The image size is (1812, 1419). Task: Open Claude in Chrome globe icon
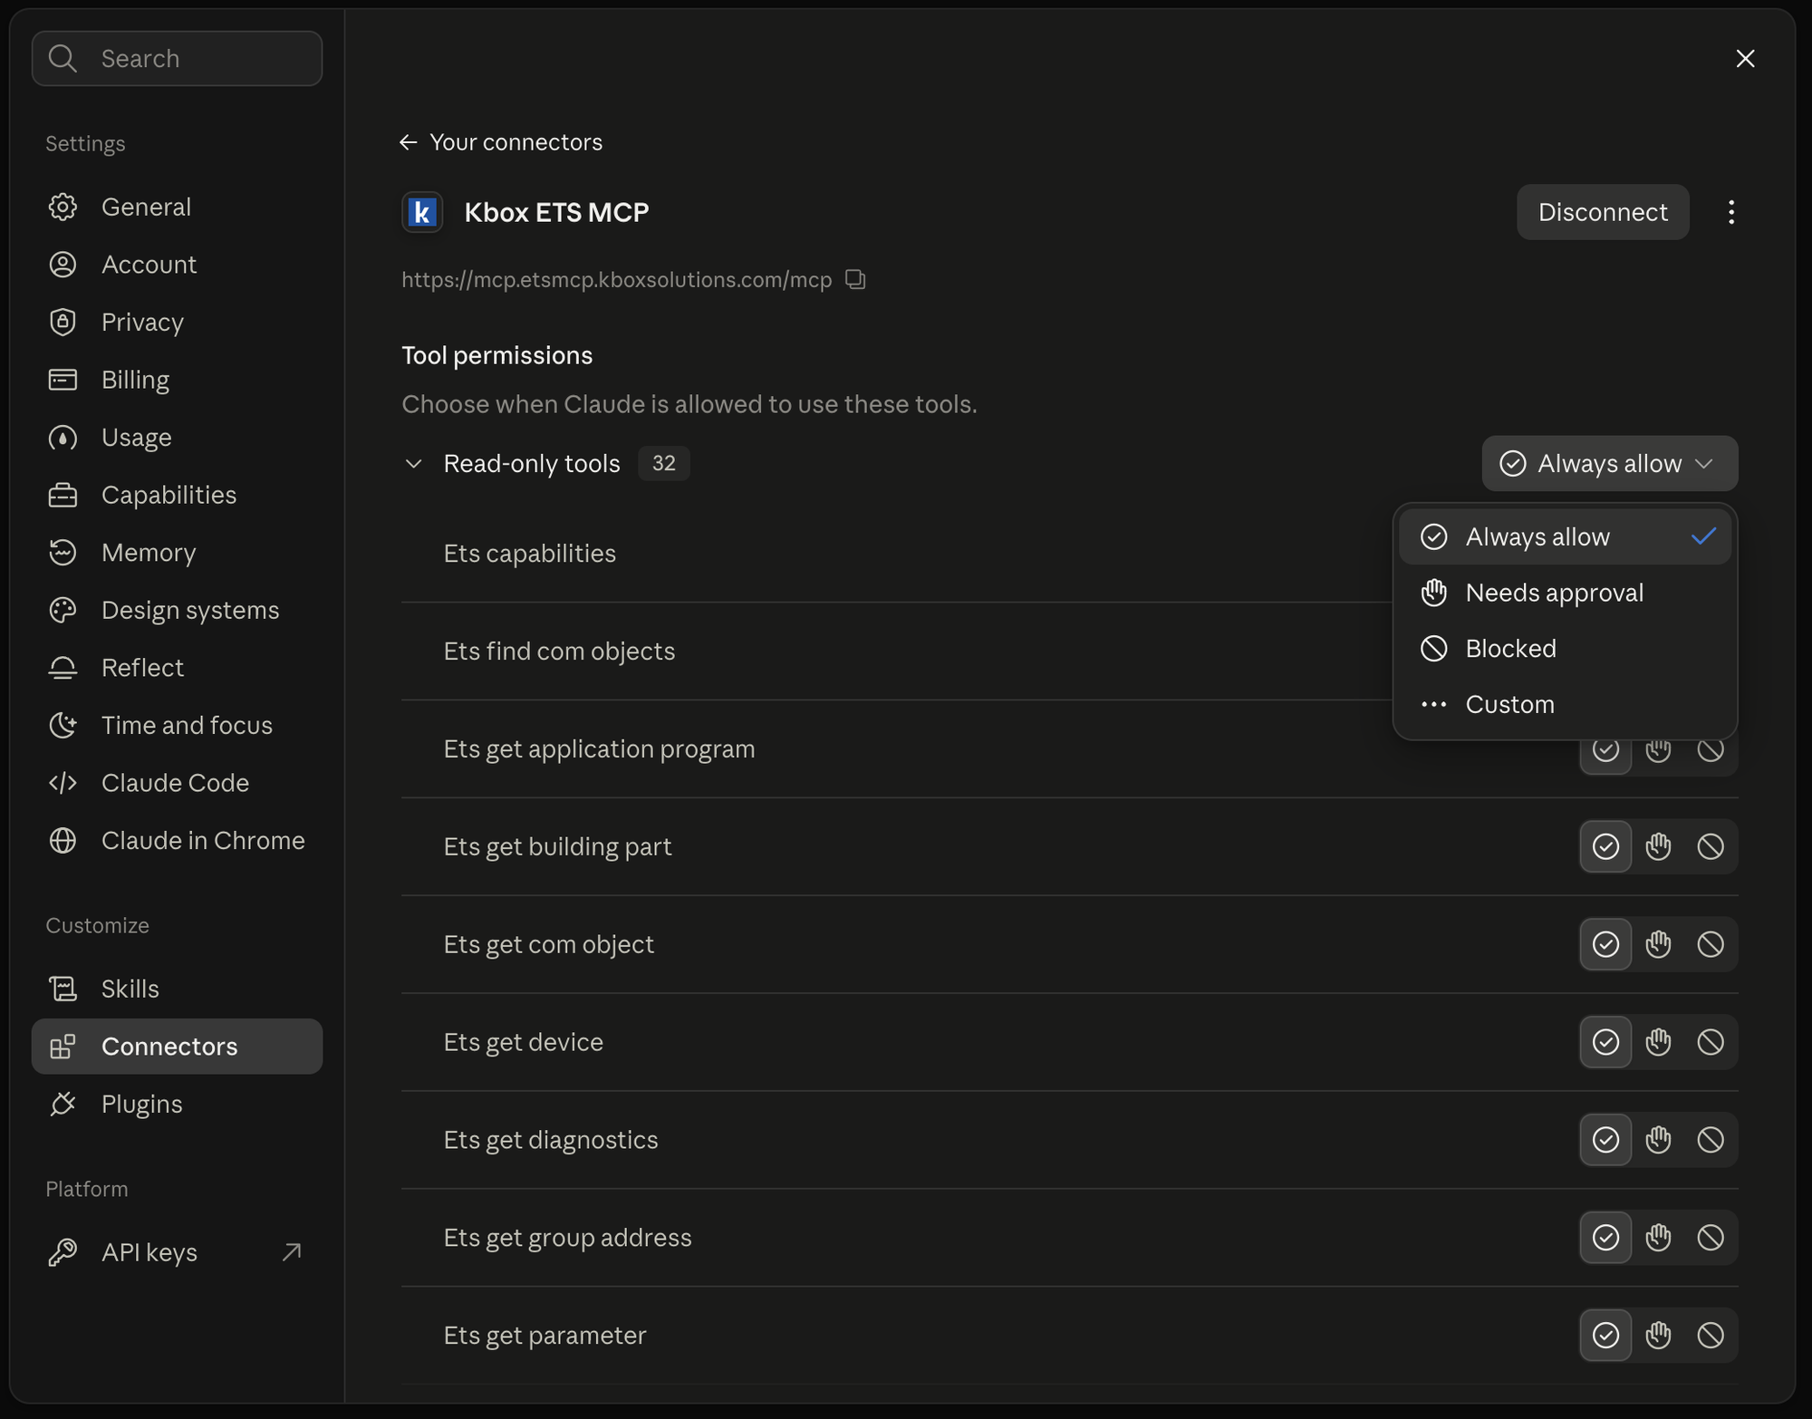63,840
